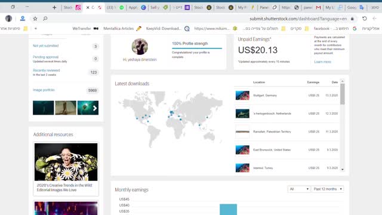The height and width of the screenshot is (215, 382).
Task: Click the Recently reviewed count 123
Action: [94, 72]
